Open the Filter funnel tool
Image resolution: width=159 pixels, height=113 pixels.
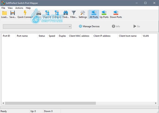point(74,13)
